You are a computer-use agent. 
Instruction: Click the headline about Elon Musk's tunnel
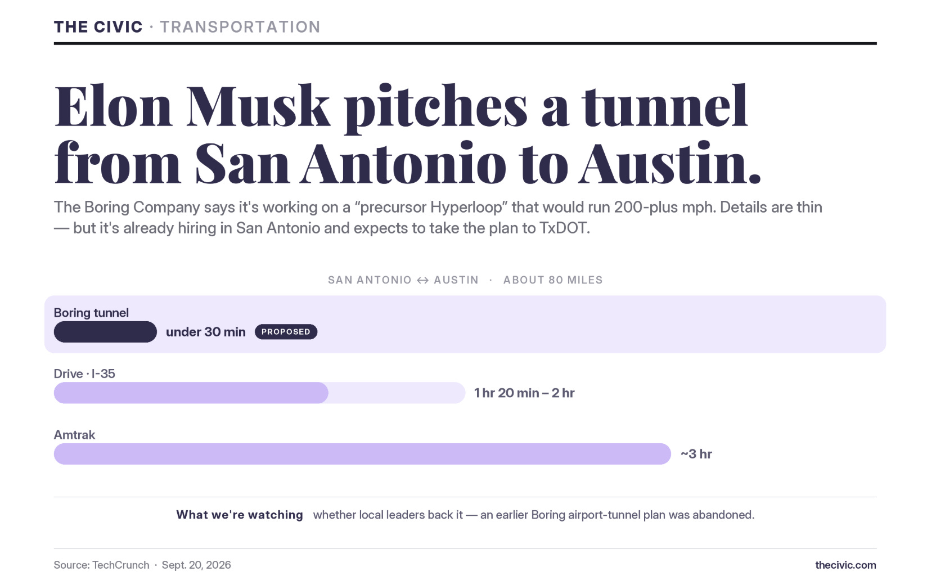408,135
